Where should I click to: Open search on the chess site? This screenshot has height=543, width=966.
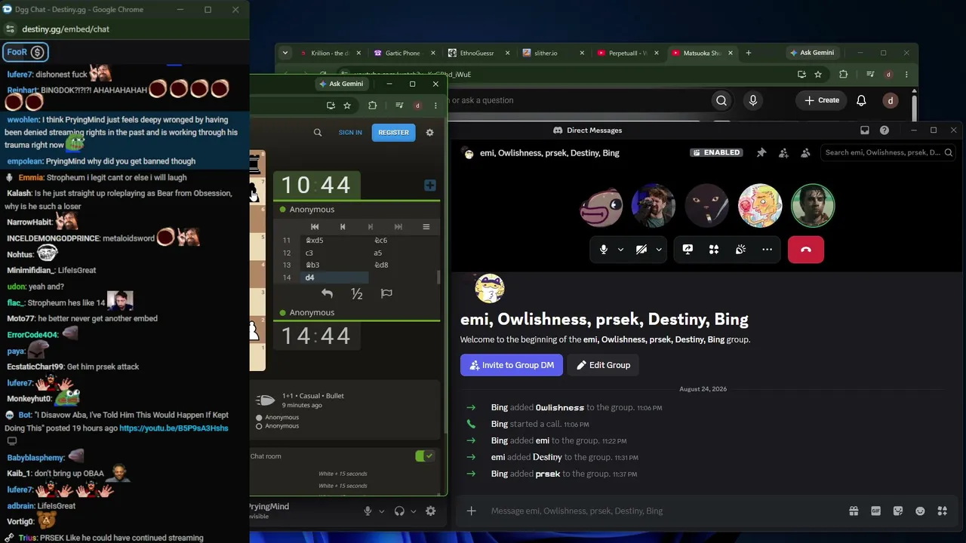pyautogui.click(x=318, y=132)
